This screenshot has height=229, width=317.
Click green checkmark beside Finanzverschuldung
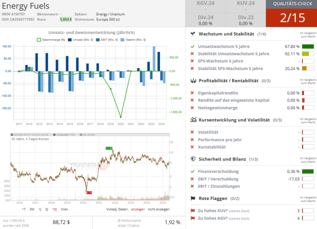[192, 172]
